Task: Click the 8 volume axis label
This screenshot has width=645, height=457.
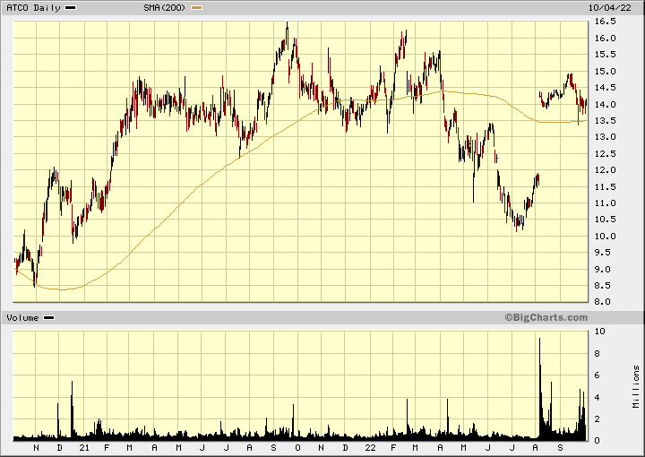Action: click(598, 353)
